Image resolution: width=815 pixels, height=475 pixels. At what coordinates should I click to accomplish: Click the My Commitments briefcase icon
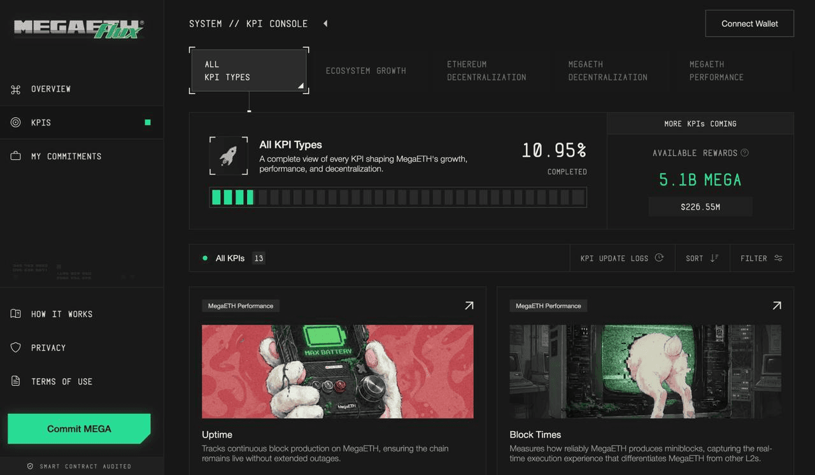click(16, 157)
